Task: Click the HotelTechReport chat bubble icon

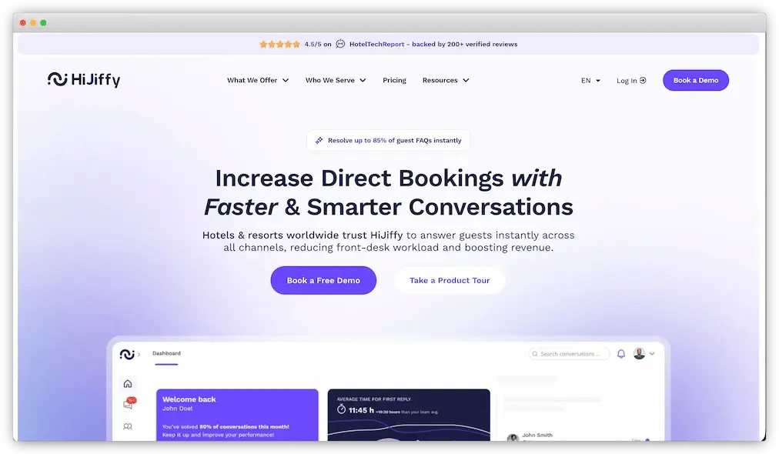Action: pyautogui.click(x=340, y=44)
